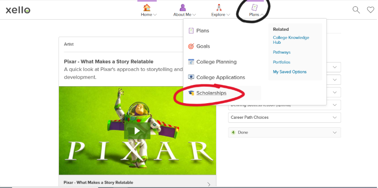Select Scholarships from Plans menu

pos(211,93)
